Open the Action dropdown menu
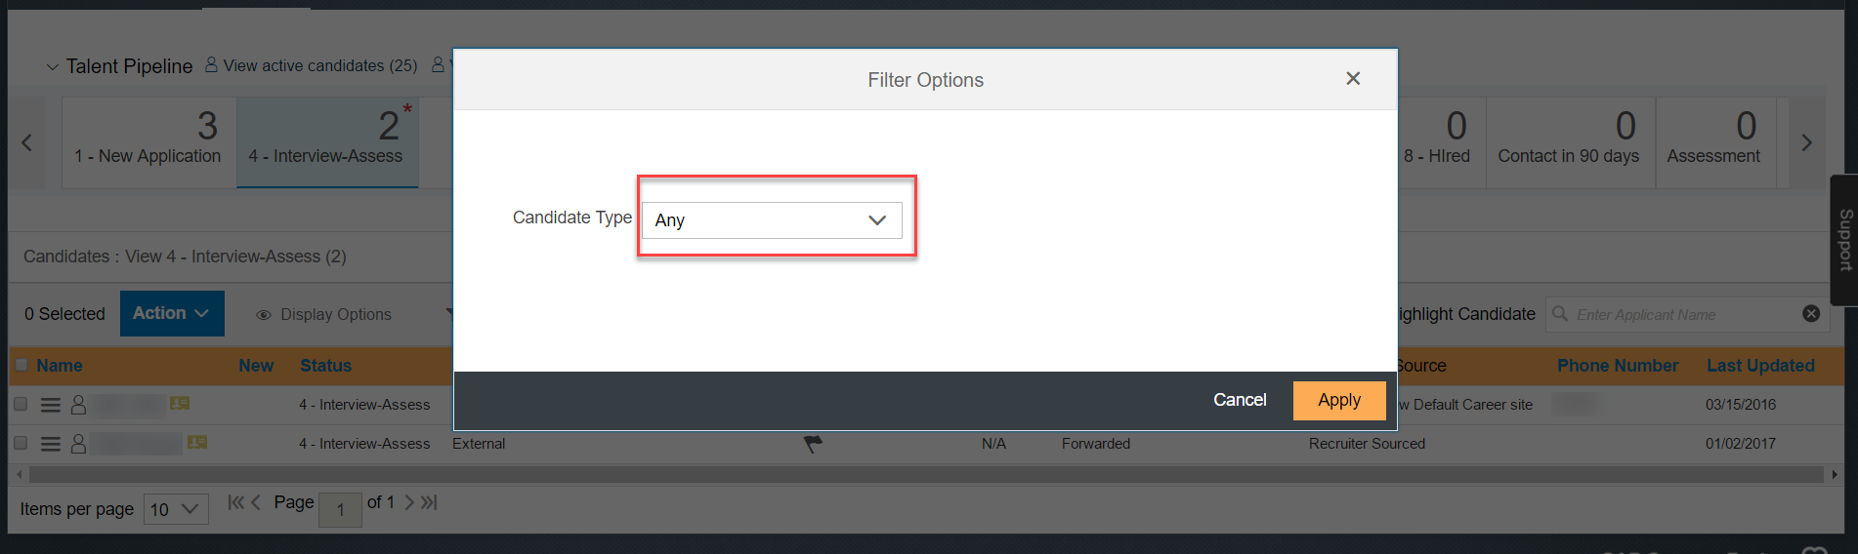The image size is (1858, 554). 172,313
